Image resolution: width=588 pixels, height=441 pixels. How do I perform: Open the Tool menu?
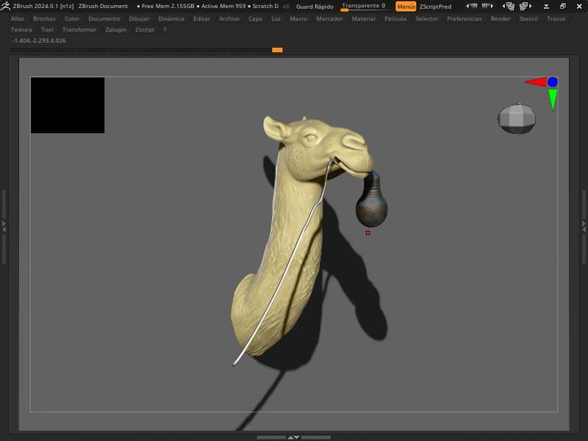pyautogui.click(x=46, y=30)
